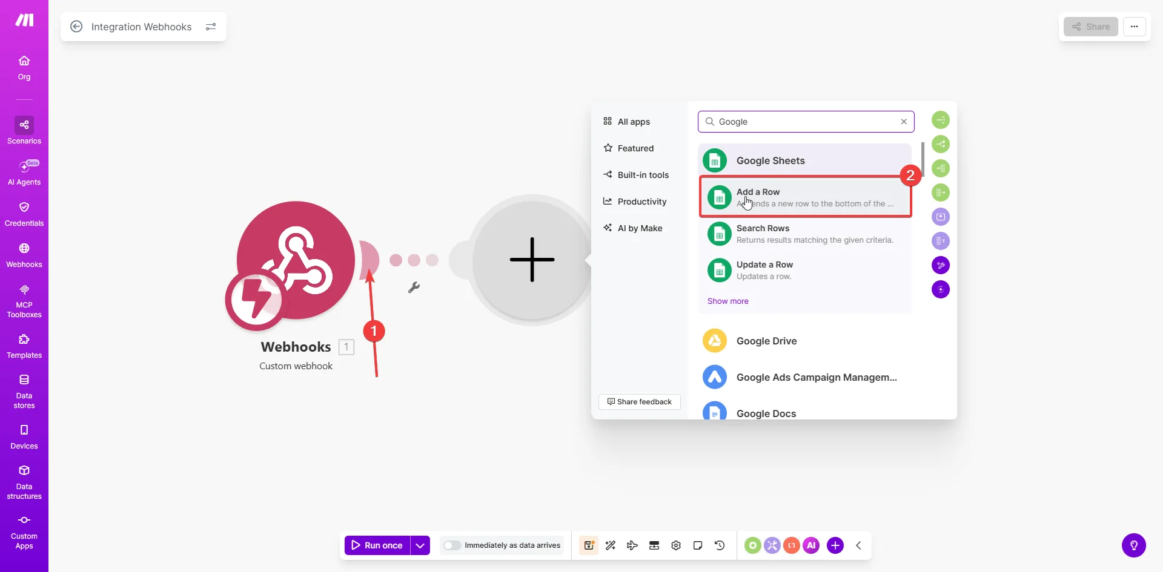Click the purple plus favorites button
Screen dimensions: 1163x572
(835, 545)
